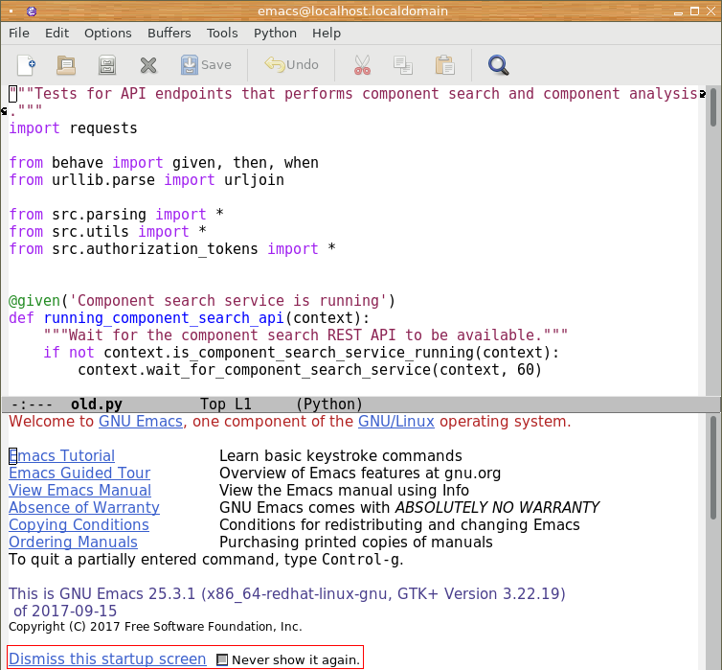Open the Python menu
Viewport: 722px width, 670px height.
pos(275,34)
